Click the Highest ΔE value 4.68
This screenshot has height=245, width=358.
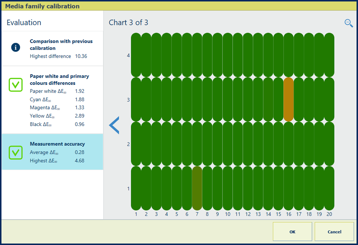79,161
